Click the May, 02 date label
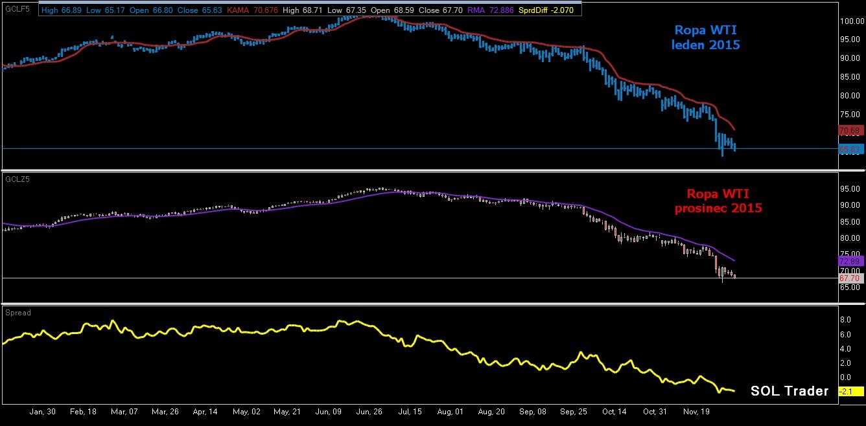The image size is (866, 426). coord(246,411)
